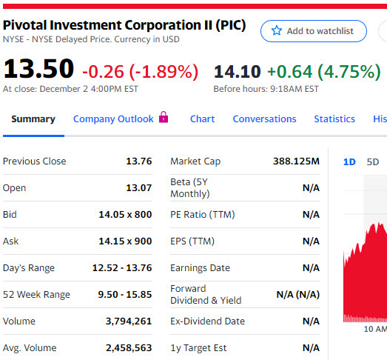
Task: Click the star icon in Add to watchlist
Action: tap(277, 30)
